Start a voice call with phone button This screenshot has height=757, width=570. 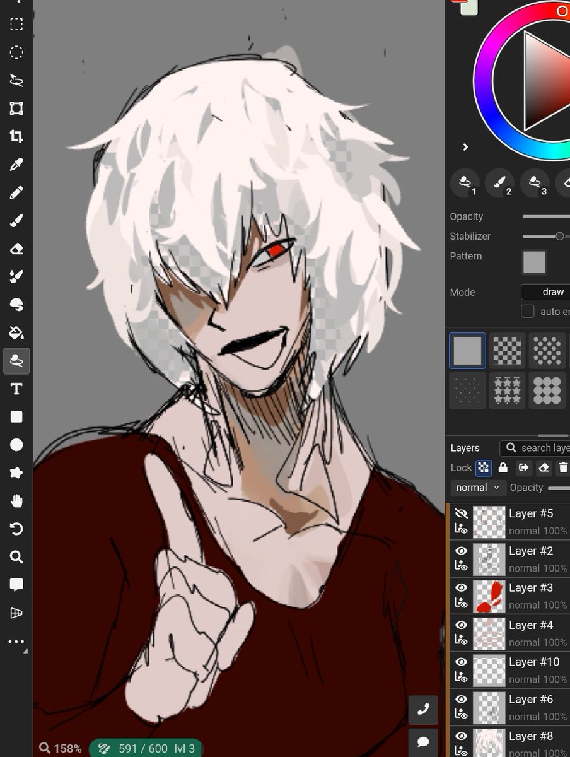pos(423,710)
